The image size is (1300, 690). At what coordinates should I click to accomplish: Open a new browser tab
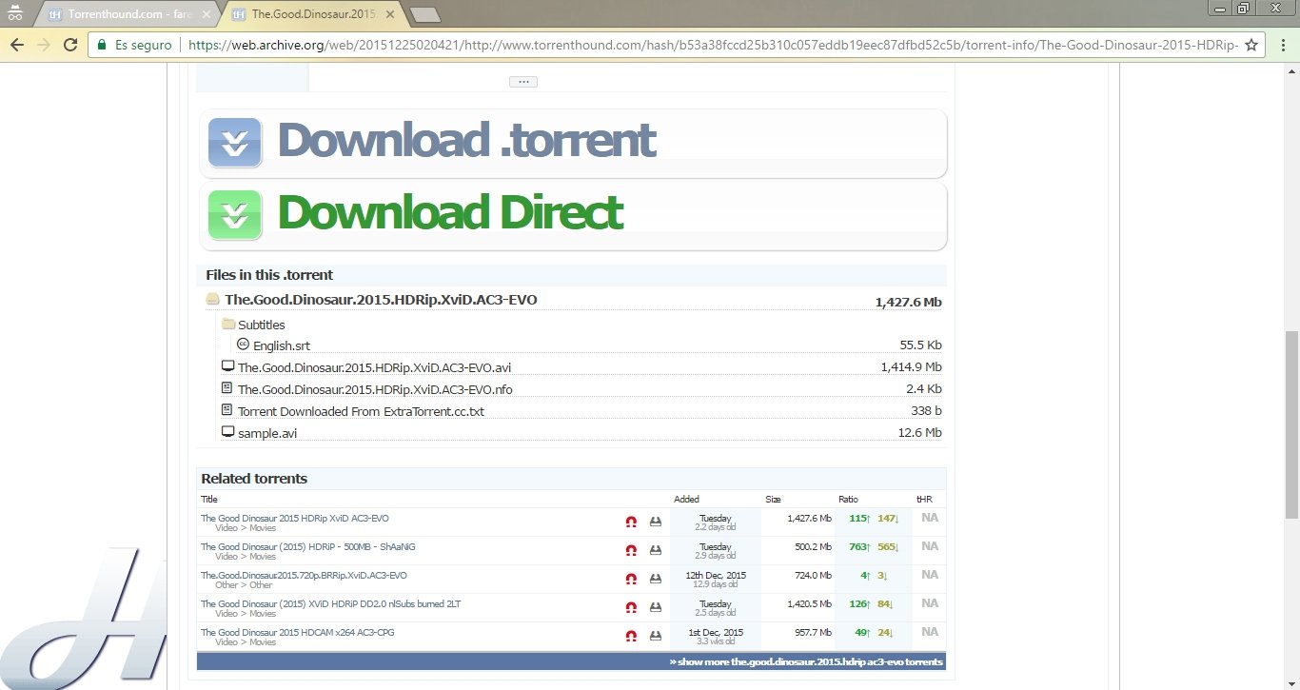coord(424,14)
